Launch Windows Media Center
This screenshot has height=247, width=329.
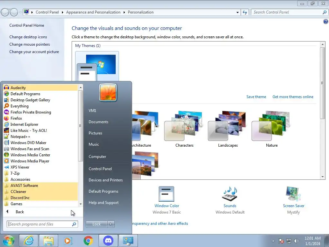click(40, 155)
